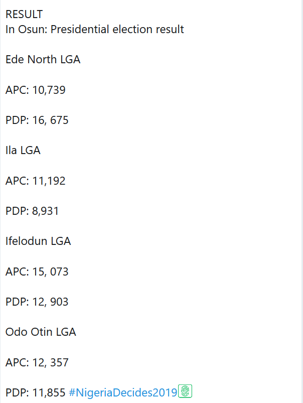
Task: Select the Ede North LGA heading
Action: (43, 60)
